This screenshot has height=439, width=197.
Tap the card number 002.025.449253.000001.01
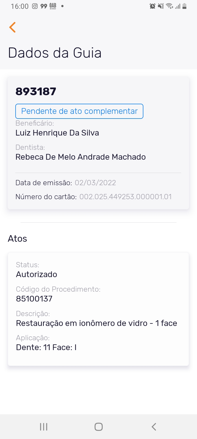[x=126, y=197]
